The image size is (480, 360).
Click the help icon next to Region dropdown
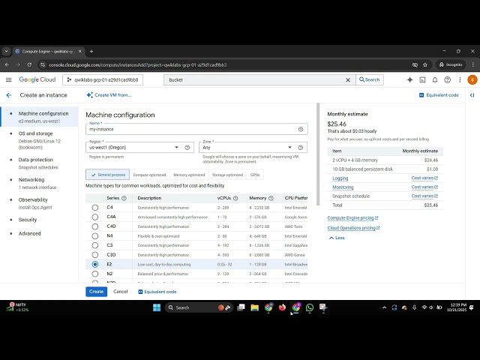187,148
